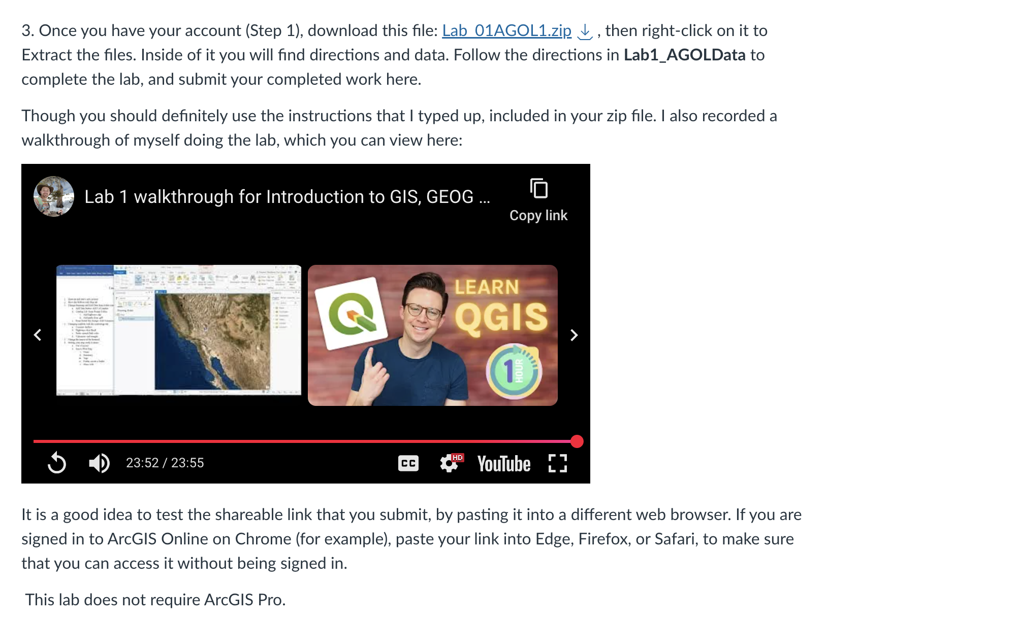Click the text 'This lab does not require ArcGIS Pro.'
The image size is (1019, 619).
(155, 600)
